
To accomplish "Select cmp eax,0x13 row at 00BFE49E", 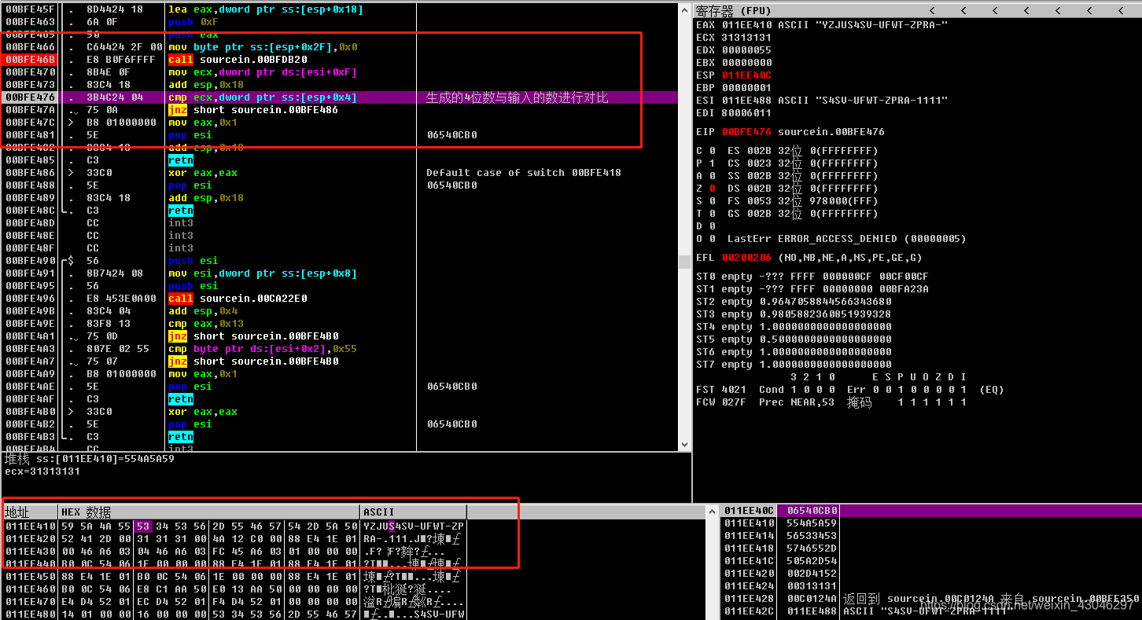I will pyautogui.click(x=339, y=324).
